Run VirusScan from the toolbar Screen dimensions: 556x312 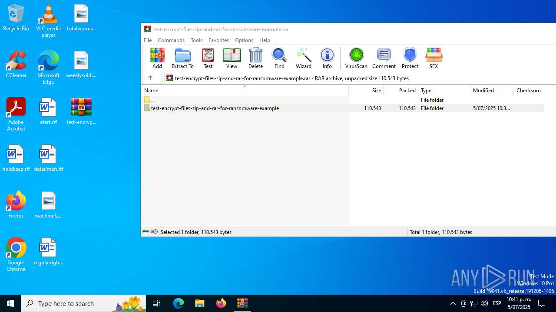pyautogui.click(x=356, y=58)
